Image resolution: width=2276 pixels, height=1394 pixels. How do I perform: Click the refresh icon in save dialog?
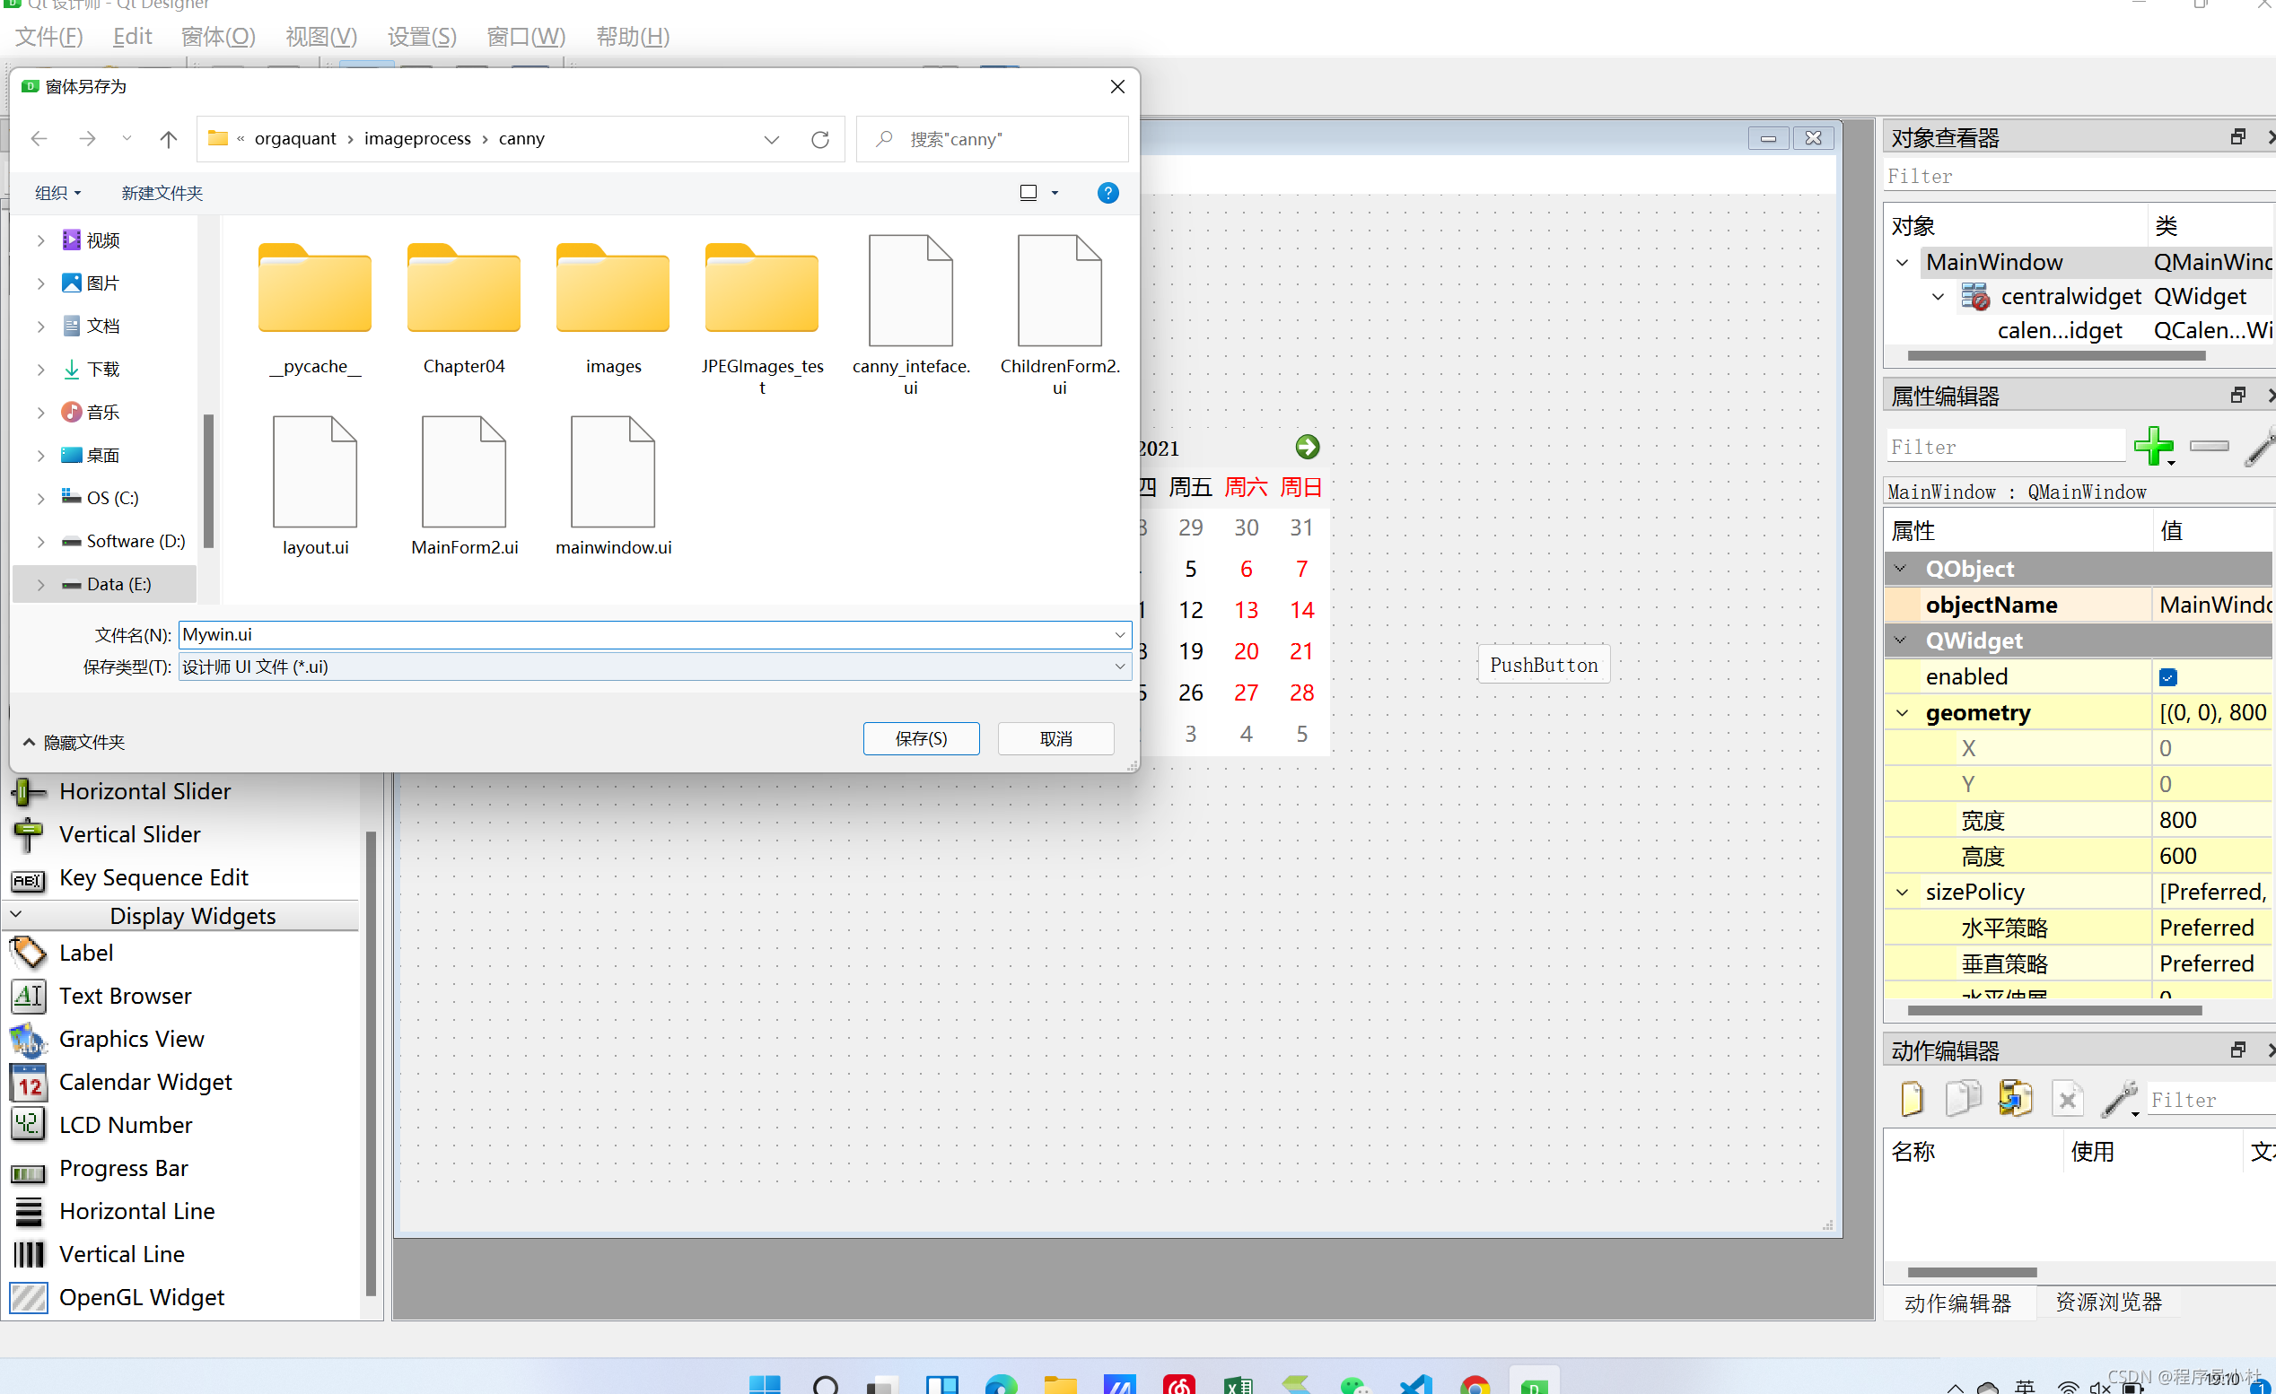(819, 139)
